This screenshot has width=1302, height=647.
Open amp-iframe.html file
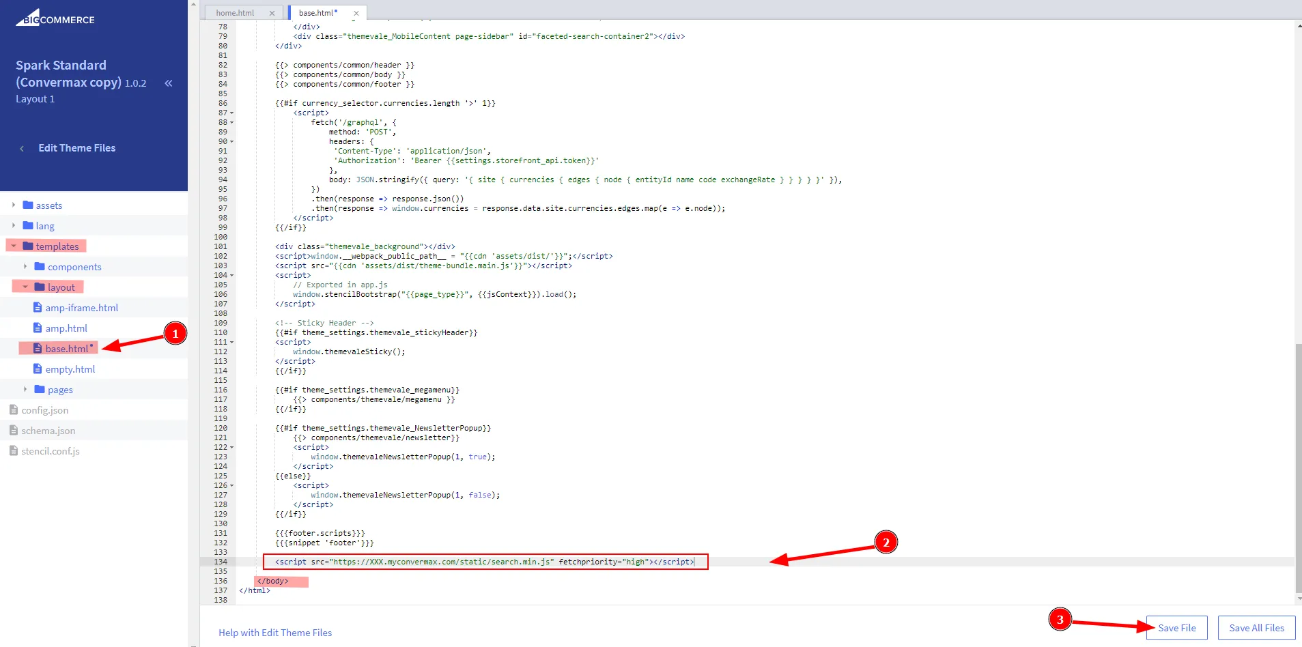pyautogui.click(x=81, y=308)
